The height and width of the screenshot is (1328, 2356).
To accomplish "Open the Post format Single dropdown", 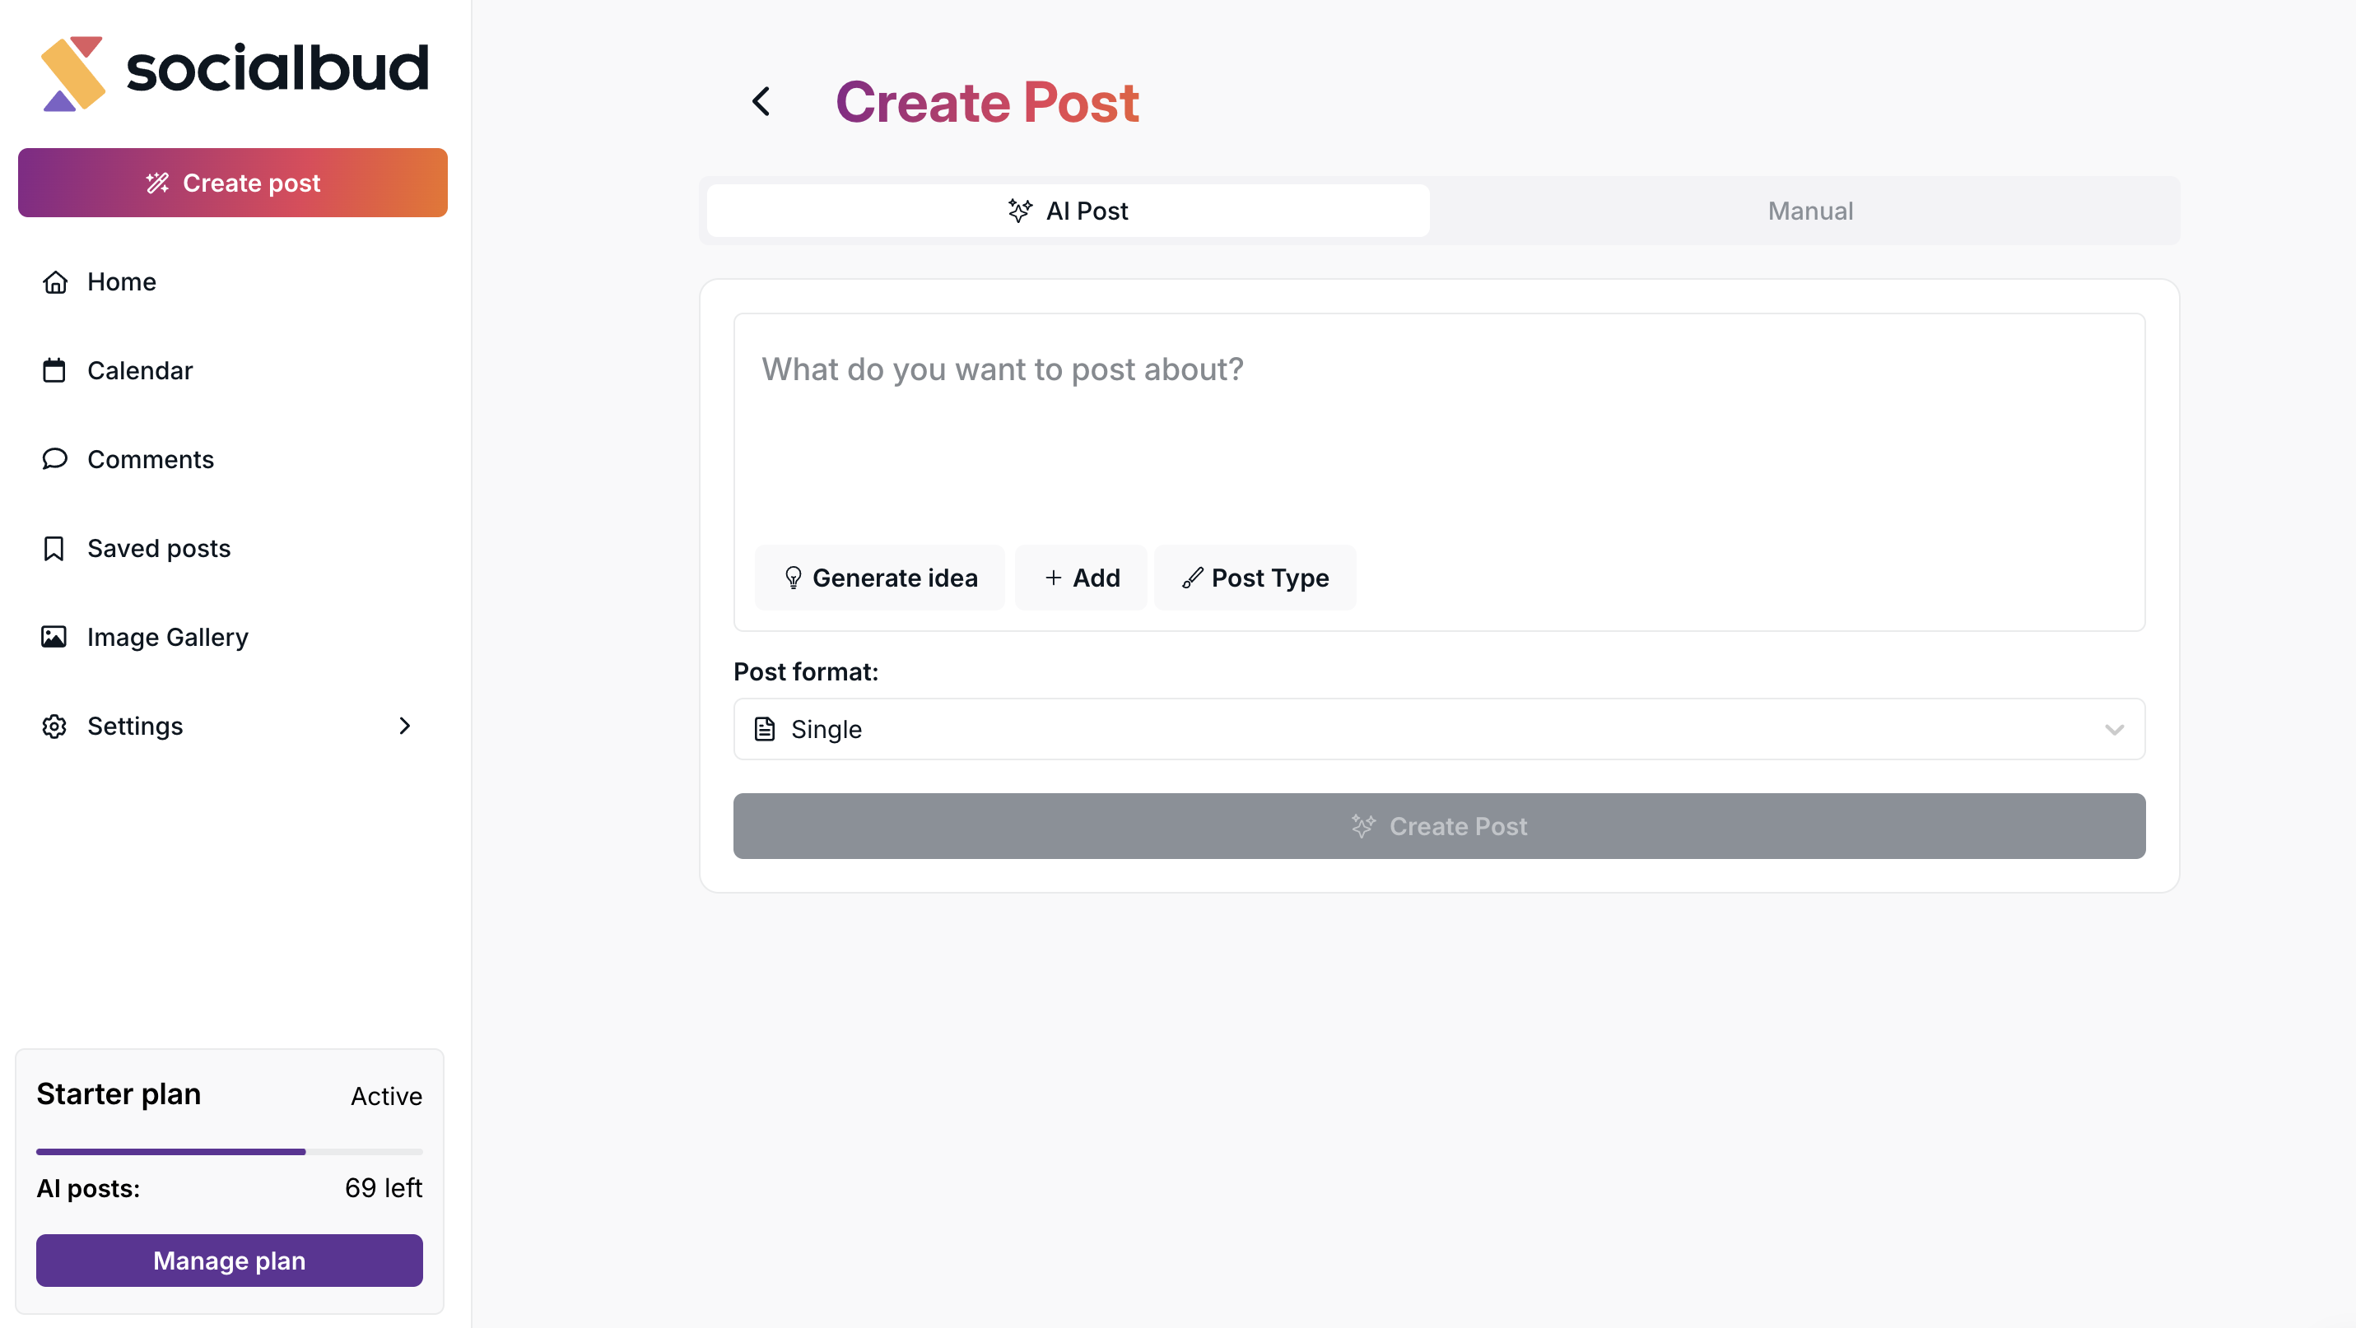I will [1439, 729].
